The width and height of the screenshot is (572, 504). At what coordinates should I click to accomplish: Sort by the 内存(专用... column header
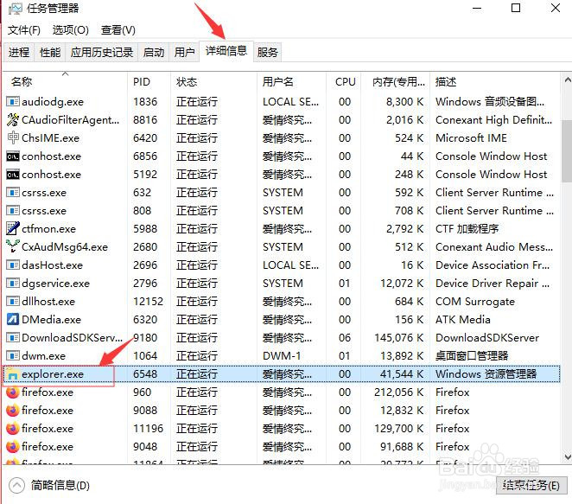395,82
